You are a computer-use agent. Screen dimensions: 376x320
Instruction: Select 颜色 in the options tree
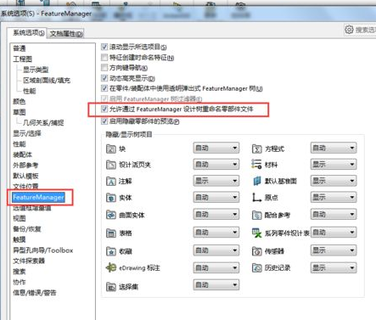(x=20, y=101)
